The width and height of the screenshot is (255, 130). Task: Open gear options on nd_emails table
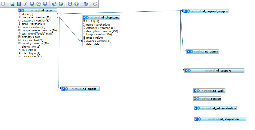coord(66,89)
